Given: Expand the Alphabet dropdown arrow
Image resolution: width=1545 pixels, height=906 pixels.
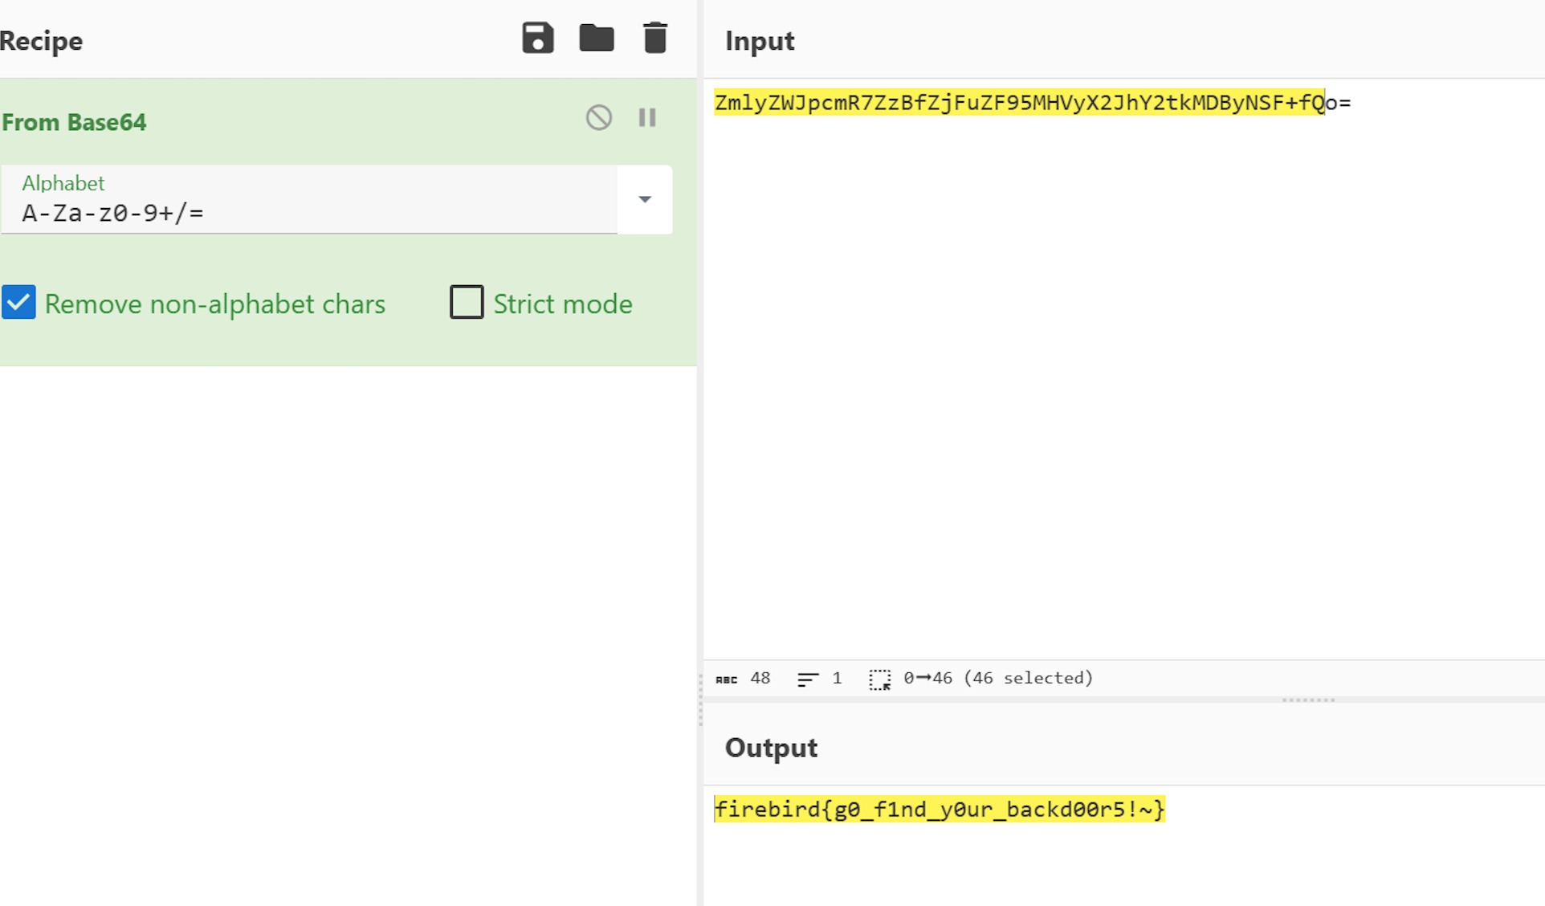Looking at the screenshot, I should tap(644, 199).
